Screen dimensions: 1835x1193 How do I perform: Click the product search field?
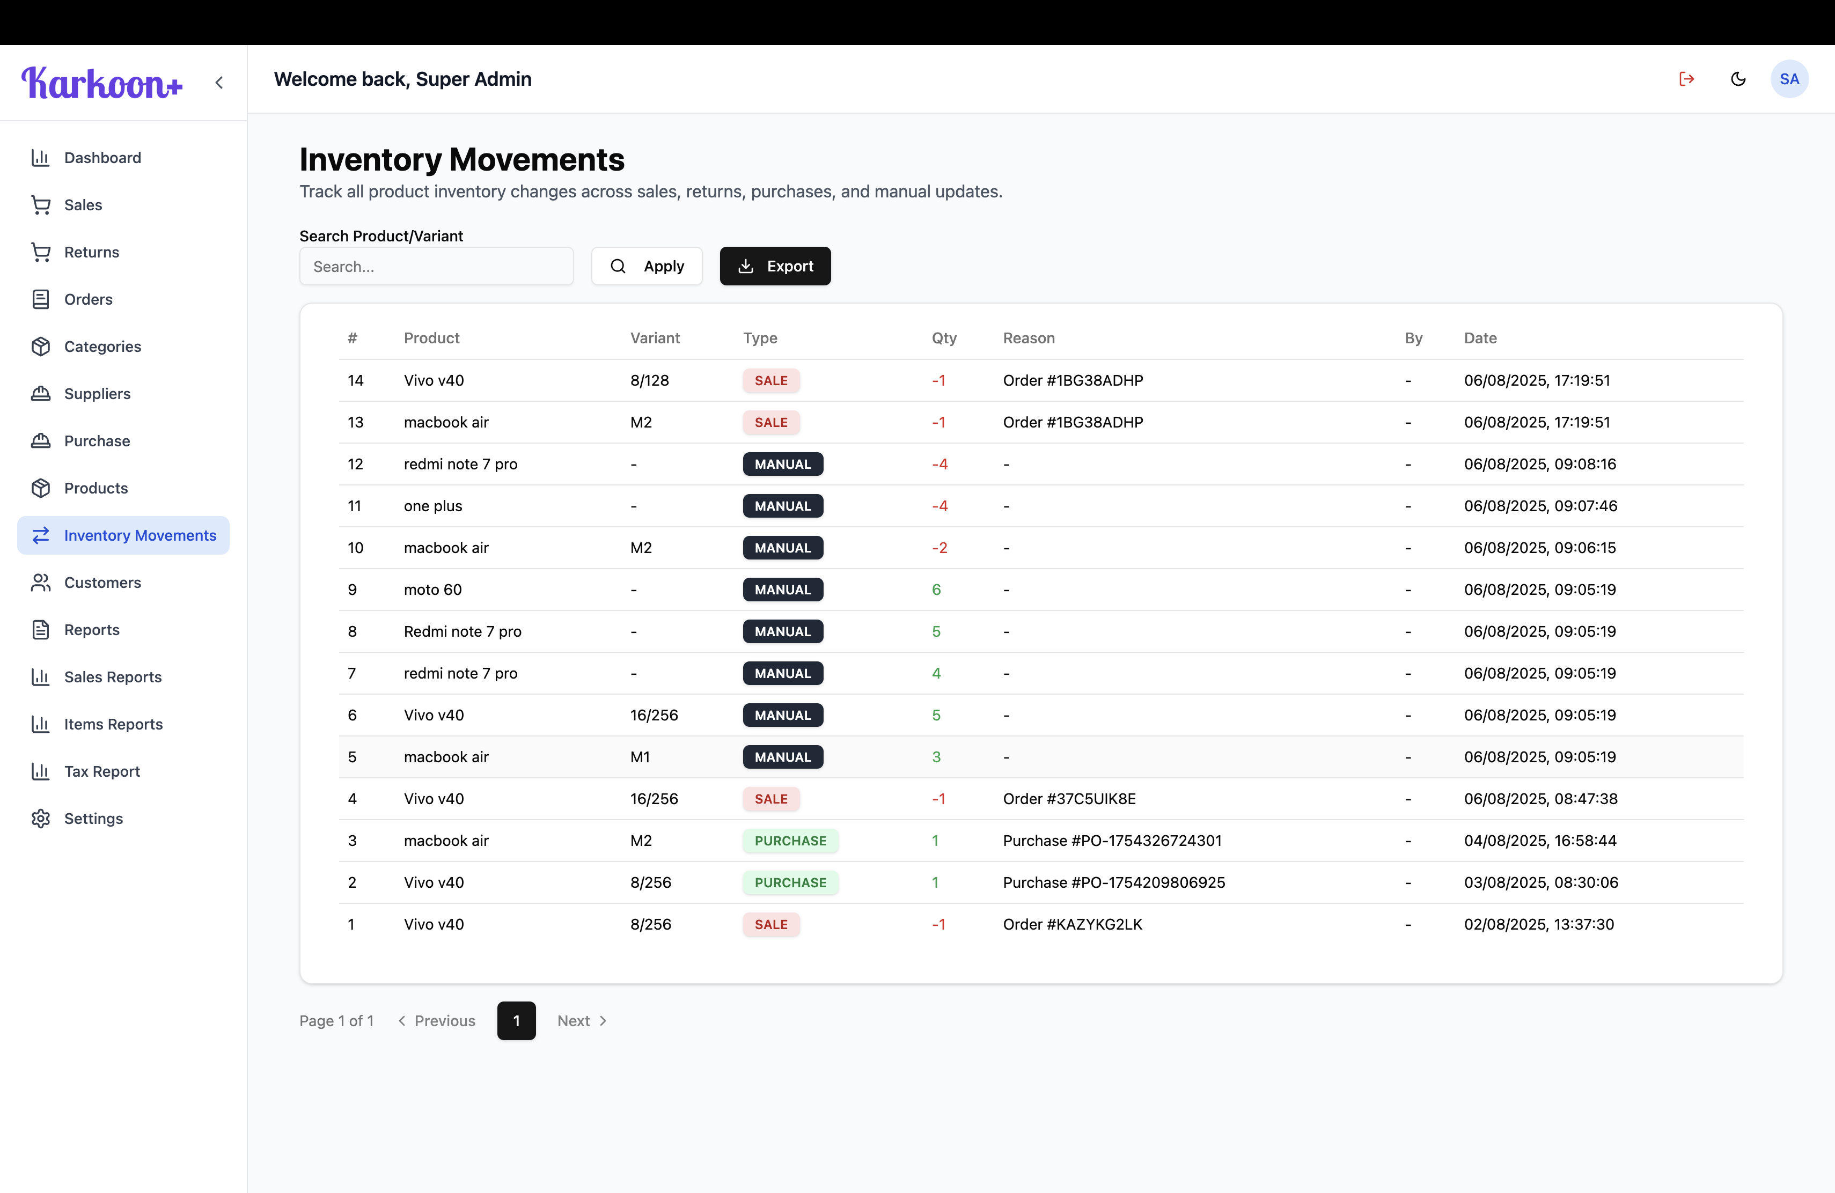436,267
